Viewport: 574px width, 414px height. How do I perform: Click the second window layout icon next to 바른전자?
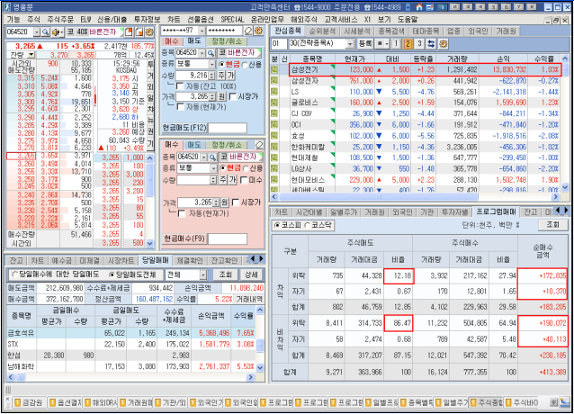139,32
